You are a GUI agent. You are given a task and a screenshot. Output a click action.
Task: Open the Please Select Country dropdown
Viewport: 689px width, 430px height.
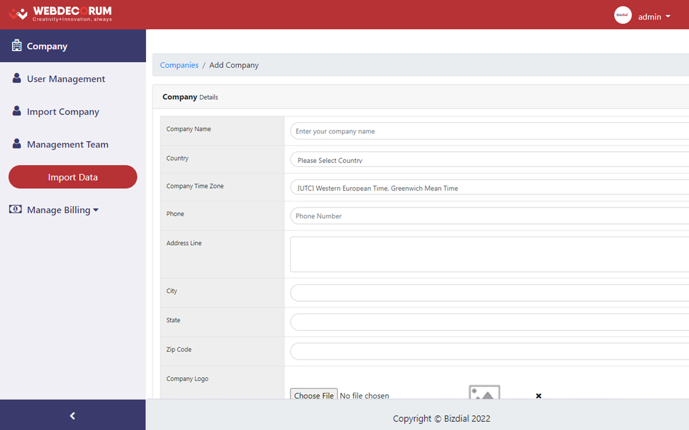(x=490, y=160)
